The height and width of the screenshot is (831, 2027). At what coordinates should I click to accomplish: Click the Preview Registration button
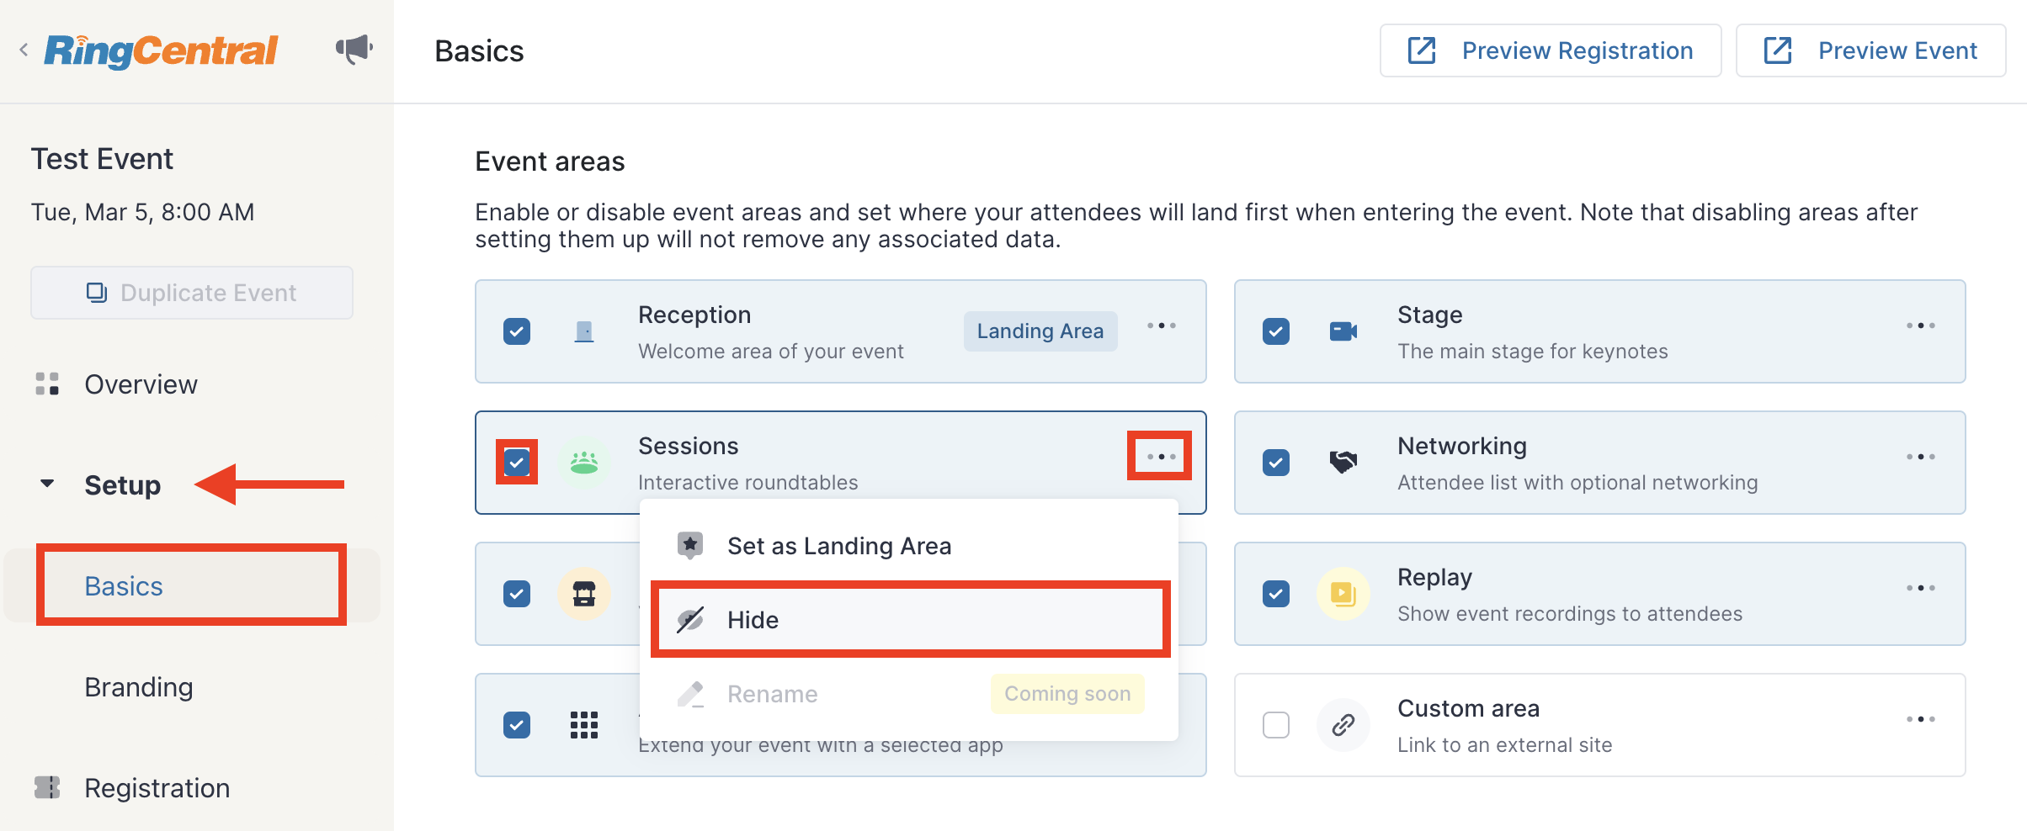(x=1551, y=50)
